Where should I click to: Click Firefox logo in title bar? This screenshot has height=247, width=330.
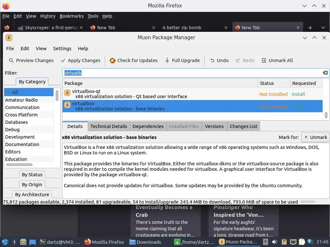point(6,6)
